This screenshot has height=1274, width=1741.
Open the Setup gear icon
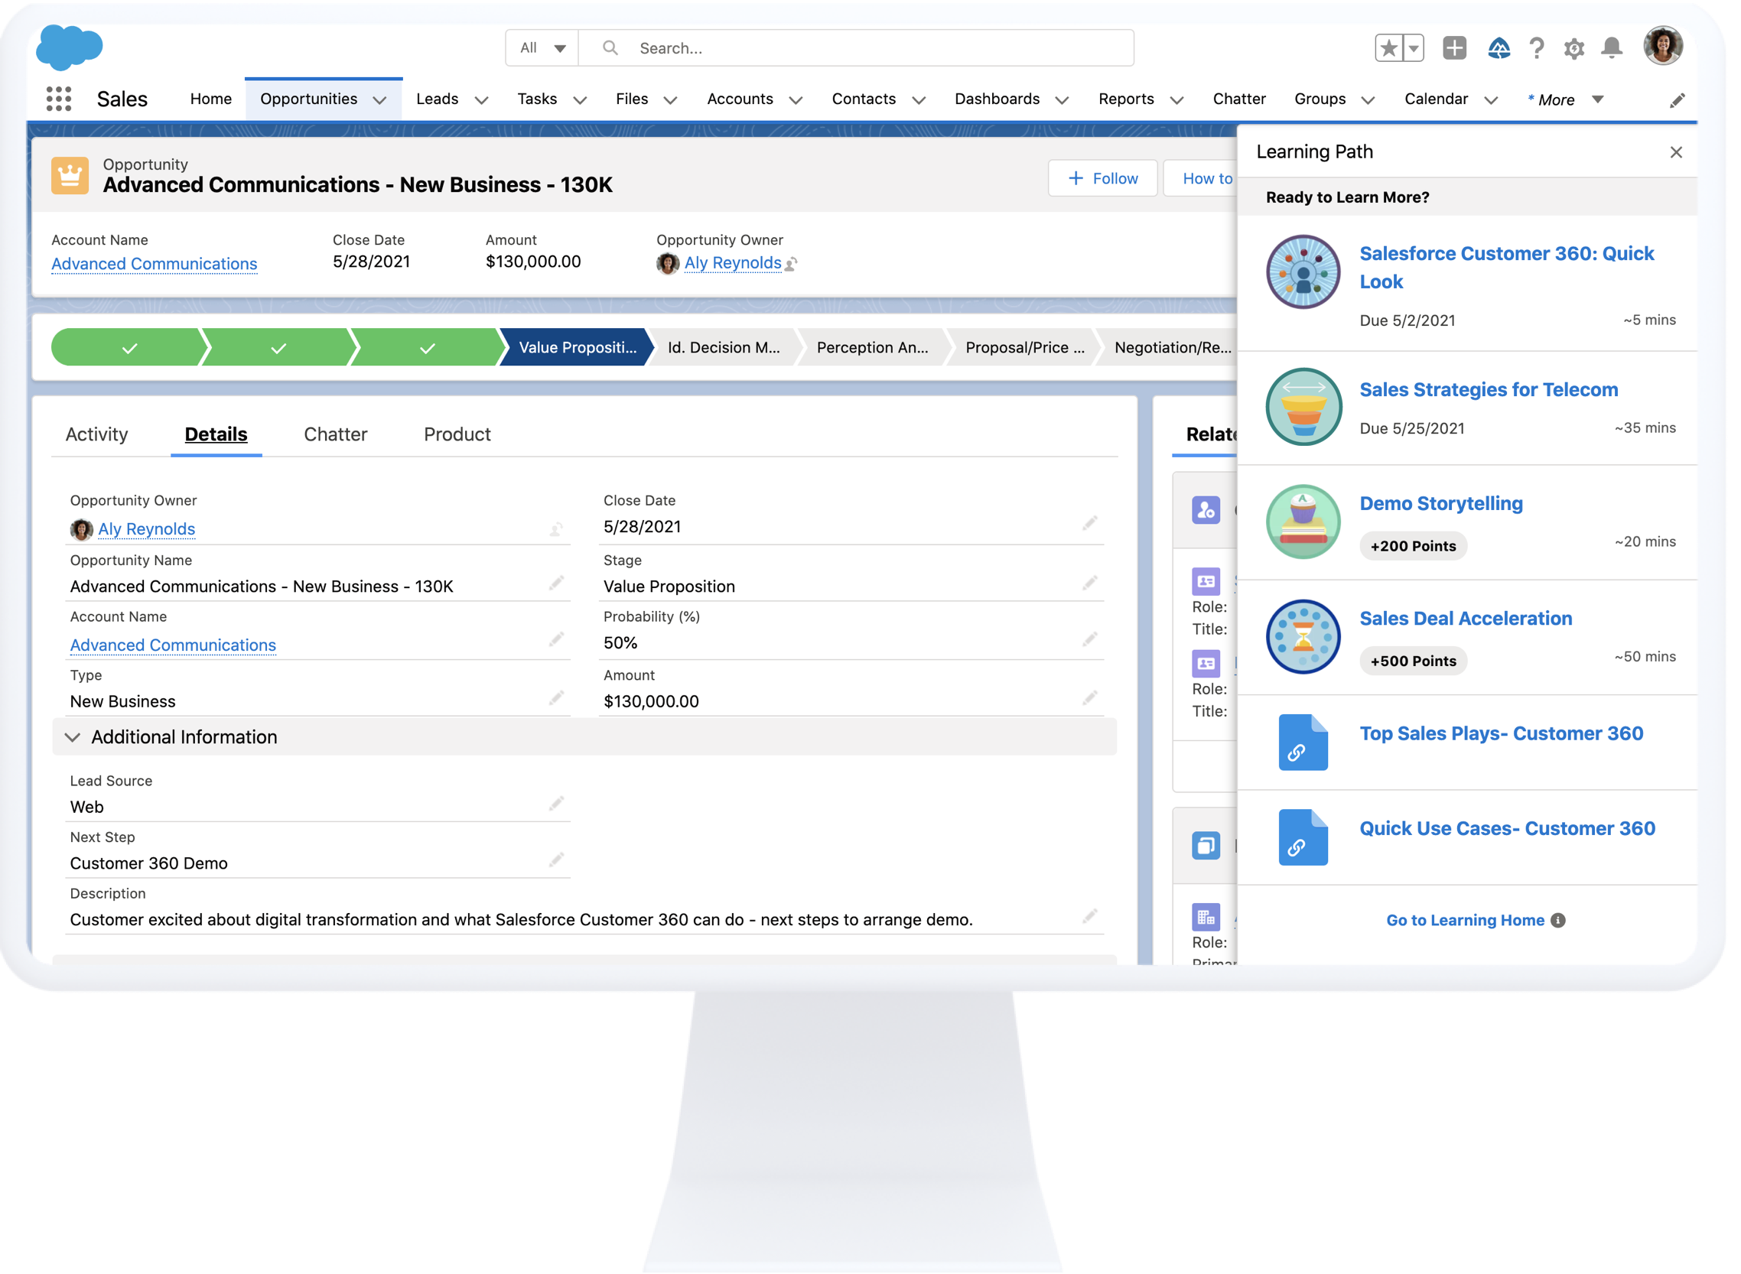click(1573, 49)
